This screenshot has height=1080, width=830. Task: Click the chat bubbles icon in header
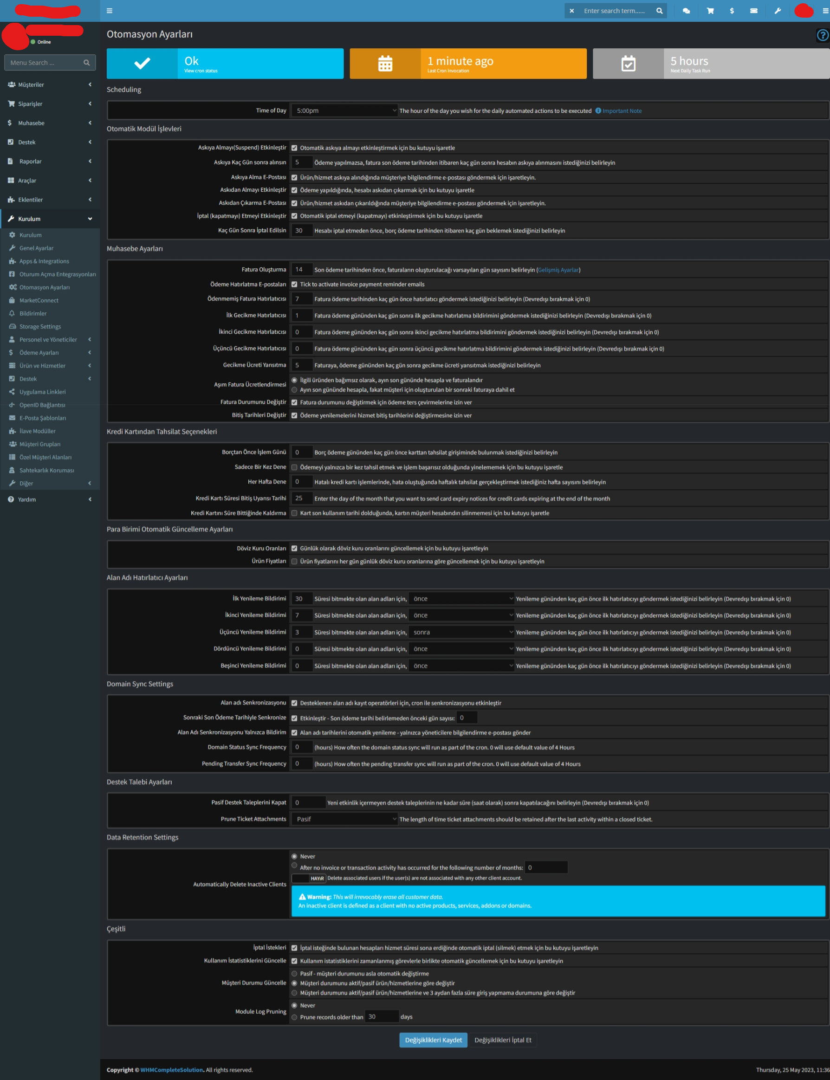[686, 11]
